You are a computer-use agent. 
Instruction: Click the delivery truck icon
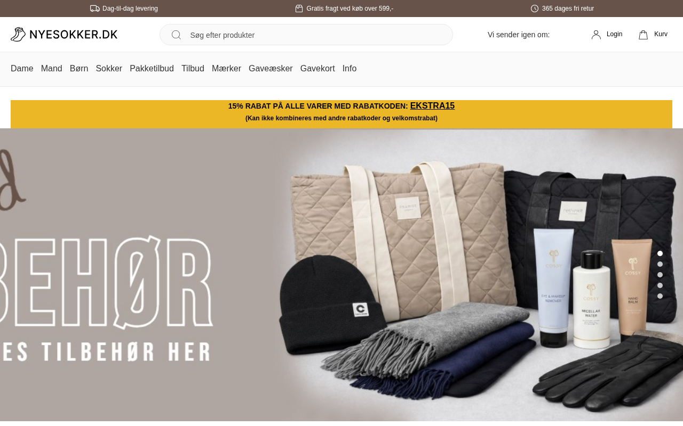point(95,9)
